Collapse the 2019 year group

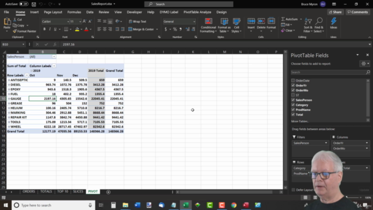point(31,71)
